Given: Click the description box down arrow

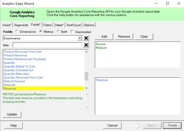Looking at the screenshot, I should point(87,107).
